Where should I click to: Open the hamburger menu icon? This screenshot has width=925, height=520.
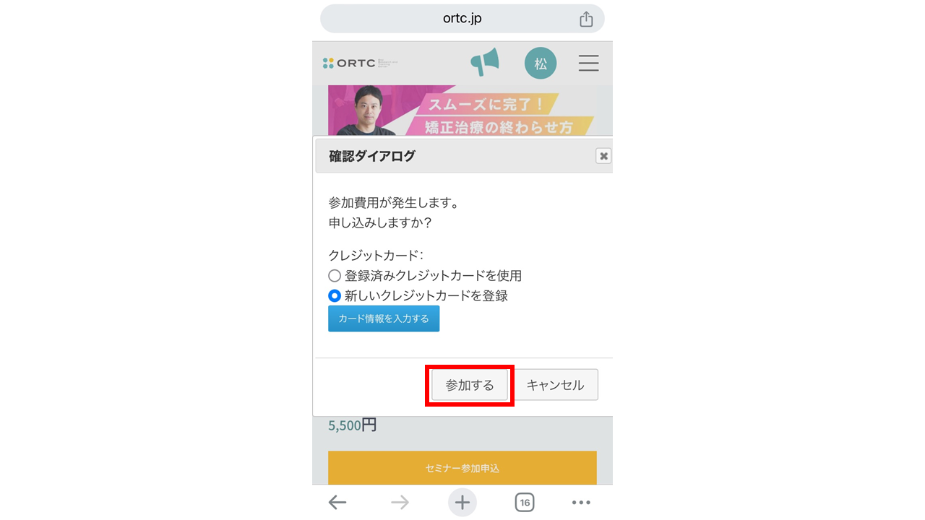pos(588,63)
